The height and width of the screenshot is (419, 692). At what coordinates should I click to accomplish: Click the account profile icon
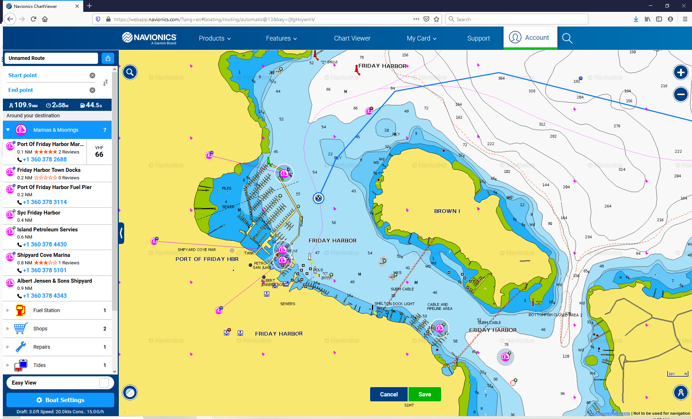tap(514, 38)
